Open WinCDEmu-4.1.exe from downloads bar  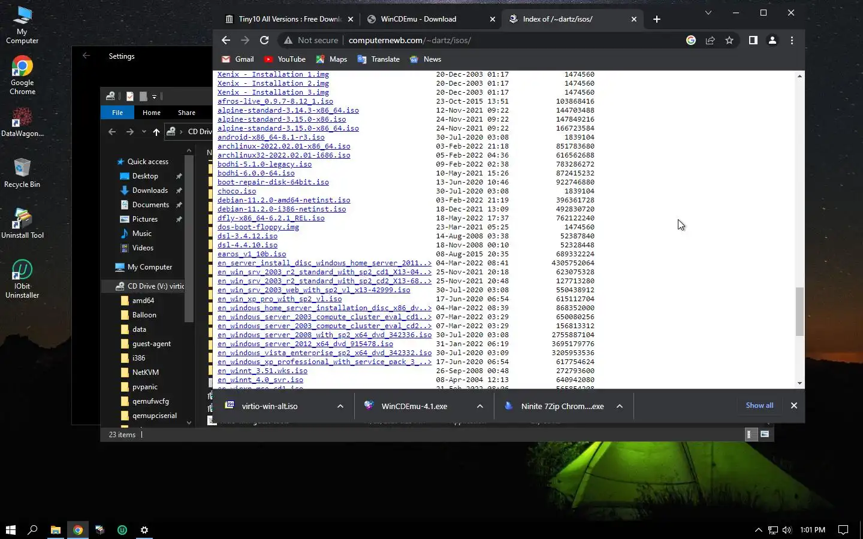click(414, 406)
